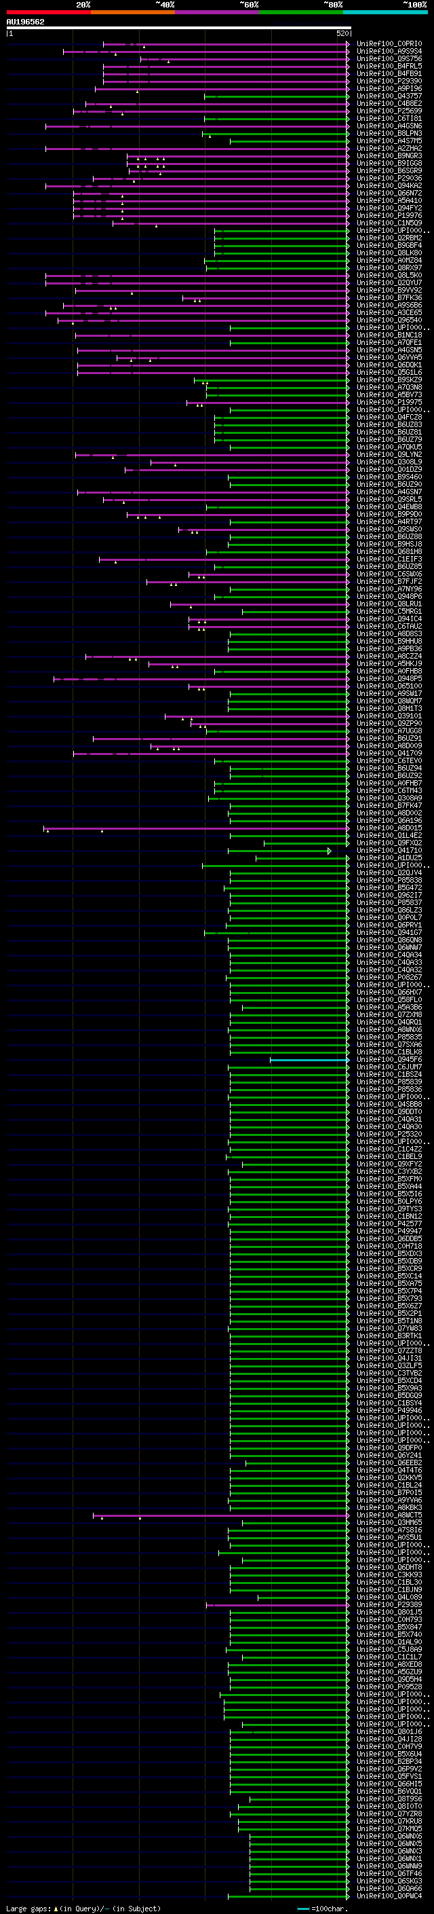This screenshot has height=1914, width=434.
Task: Select the UniRef100_C1N5Q9 label
Action: (x=389, y=223)
